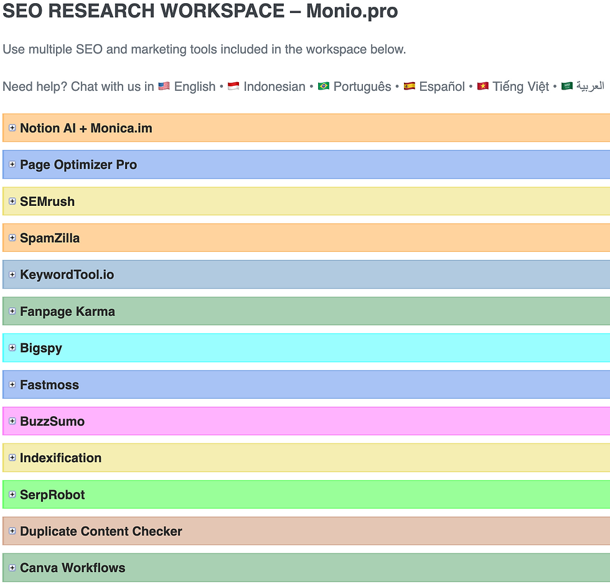Click the Português chat language

point(362,86)
